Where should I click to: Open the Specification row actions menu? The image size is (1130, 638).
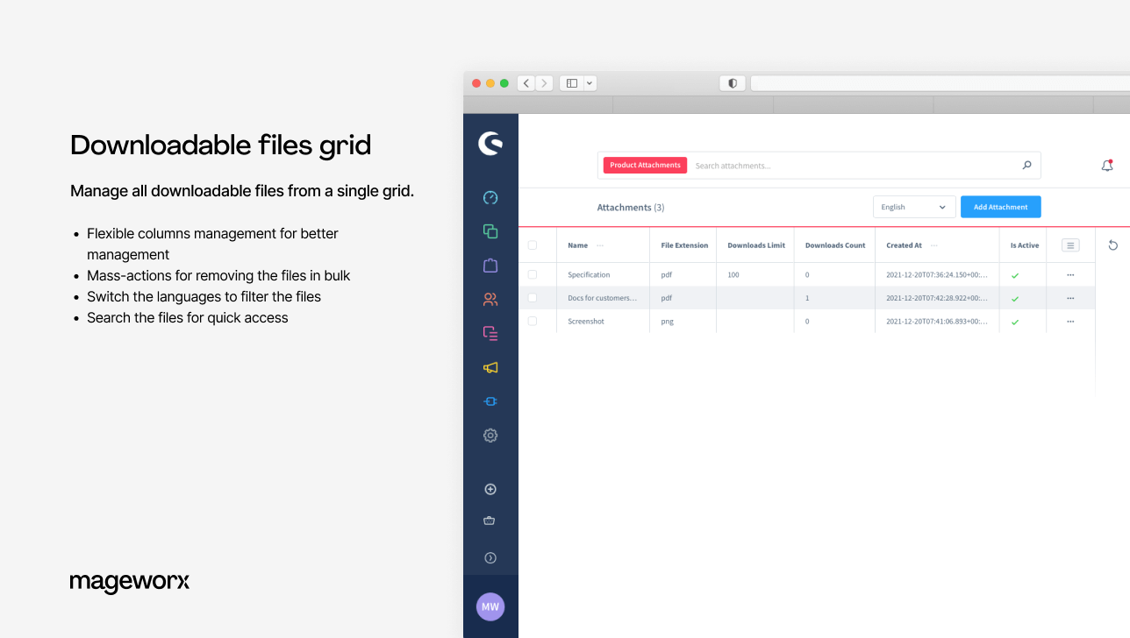[1070, 275]
